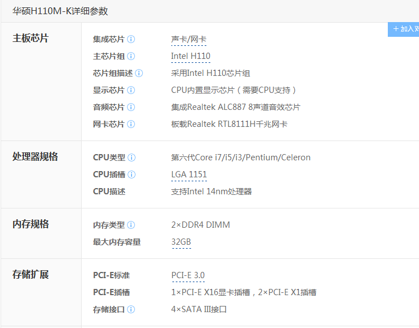Select the 集成芯片 label
419x328 pixels.
pos(109,39)
